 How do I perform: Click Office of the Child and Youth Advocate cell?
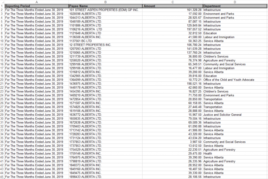[x=235, y=80]
